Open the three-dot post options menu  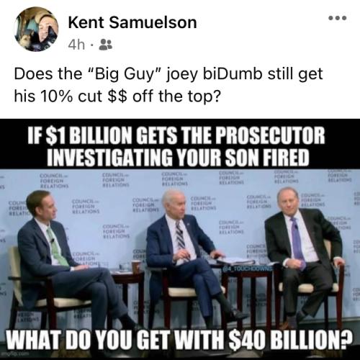coord(338,18)
